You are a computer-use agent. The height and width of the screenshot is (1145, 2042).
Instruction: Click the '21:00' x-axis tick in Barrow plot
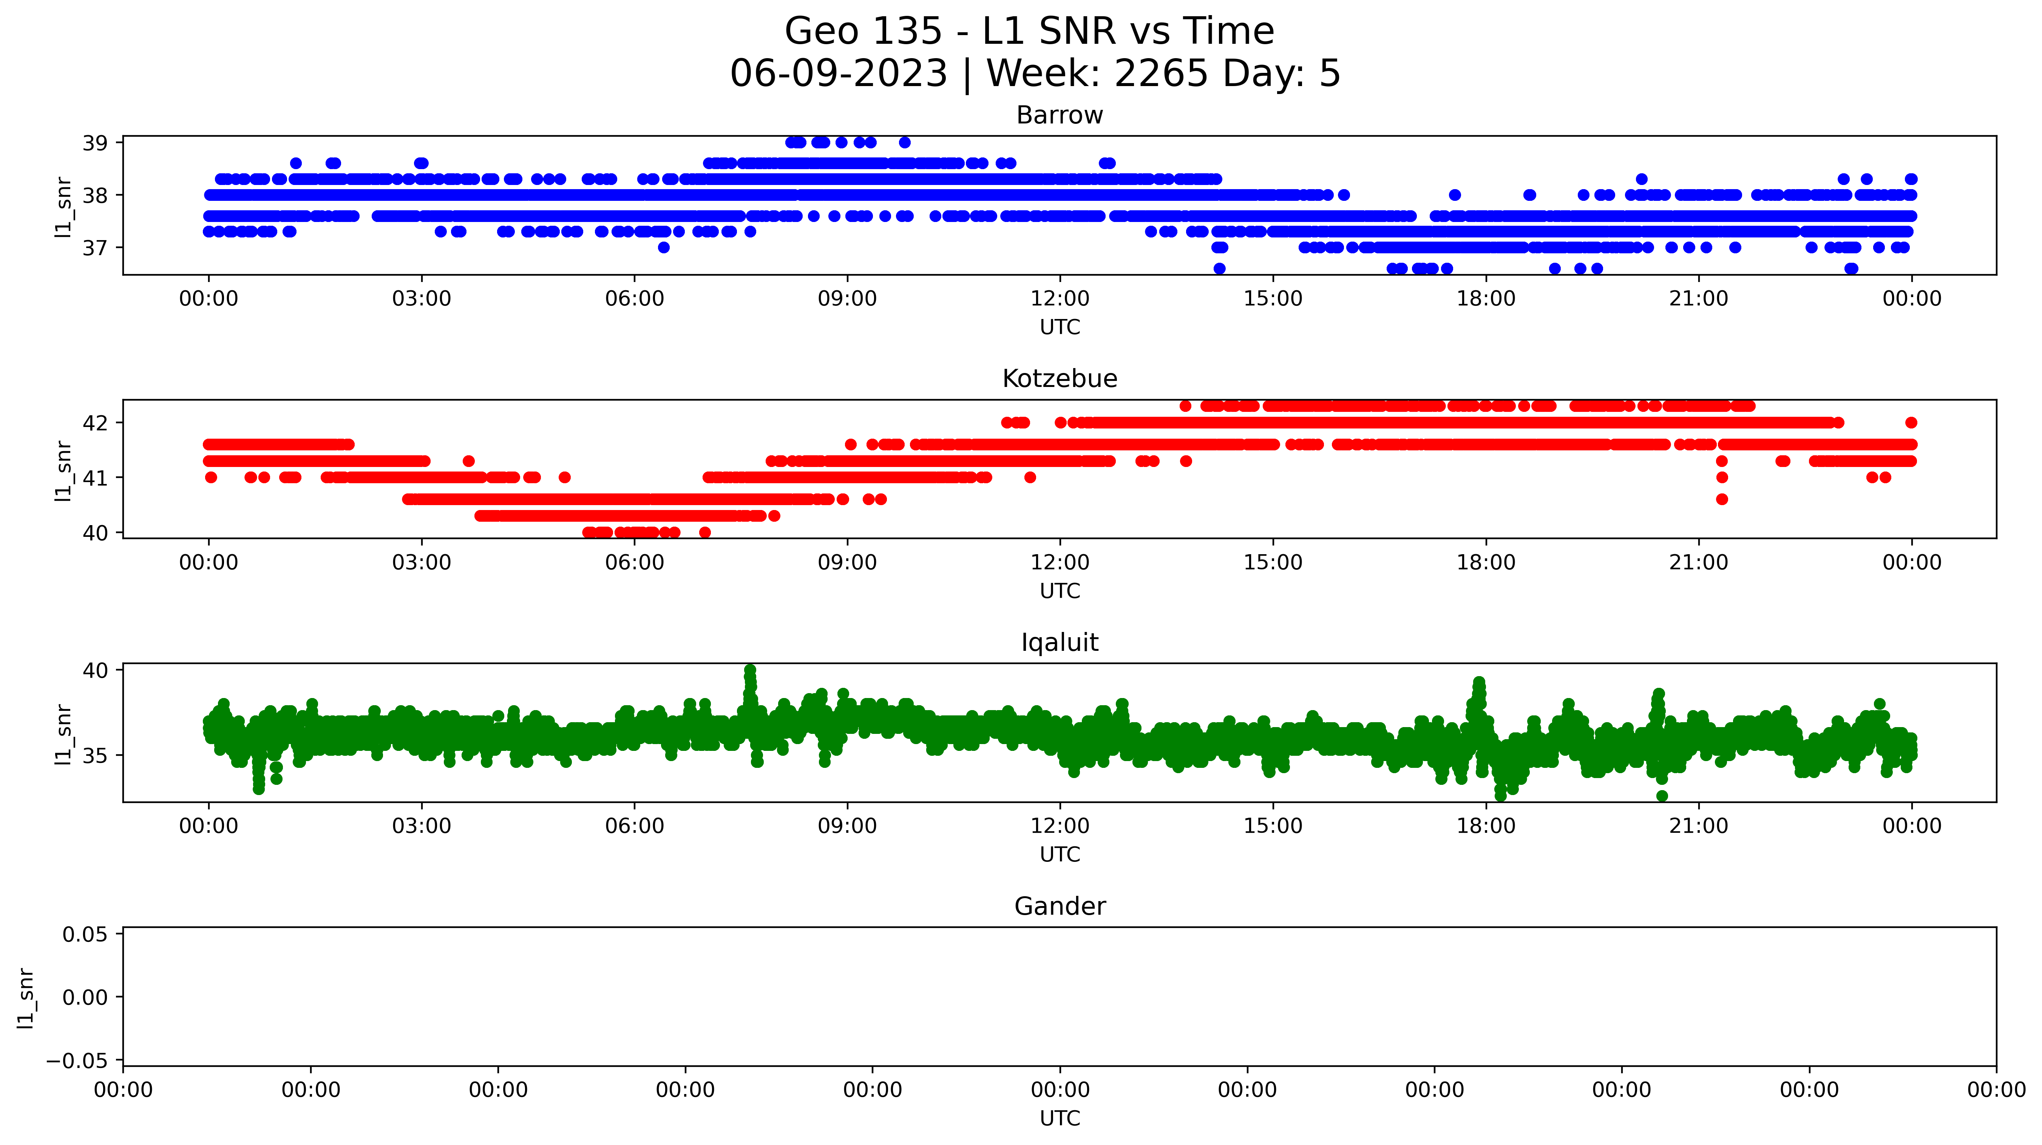(x=1699, y=299)
